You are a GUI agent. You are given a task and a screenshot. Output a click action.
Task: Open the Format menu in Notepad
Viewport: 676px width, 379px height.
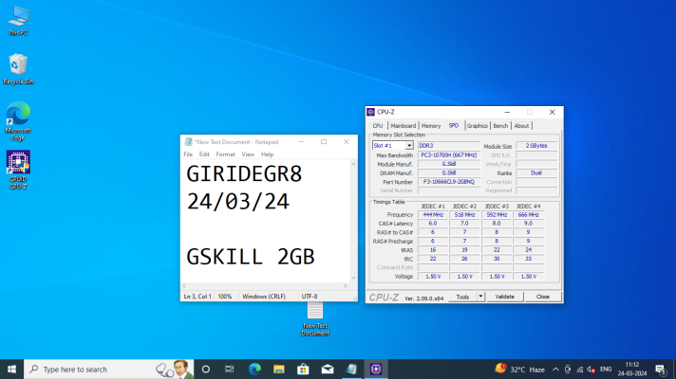[225, 154]
